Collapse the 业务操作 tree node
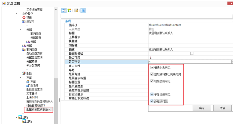Screen dimensions: 233x124 click(16, 14)
